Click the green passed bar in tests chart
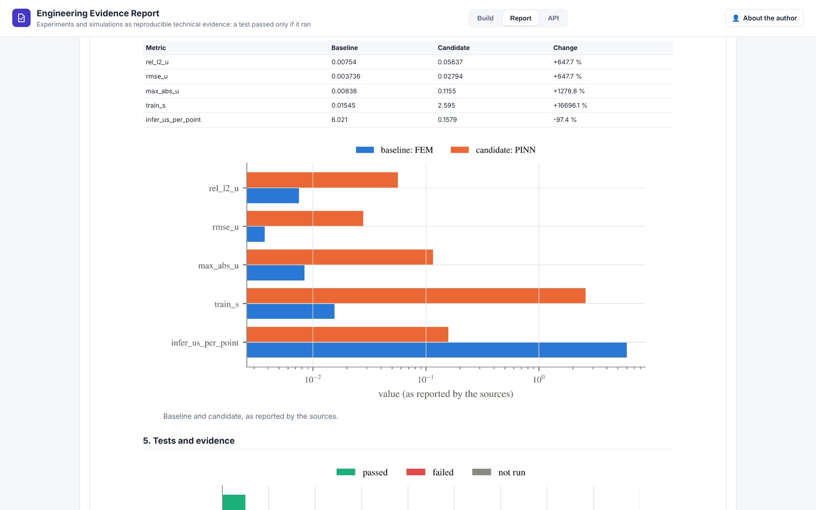The width and height of the screenshot is (816, 510). click(x=234, y=502)
